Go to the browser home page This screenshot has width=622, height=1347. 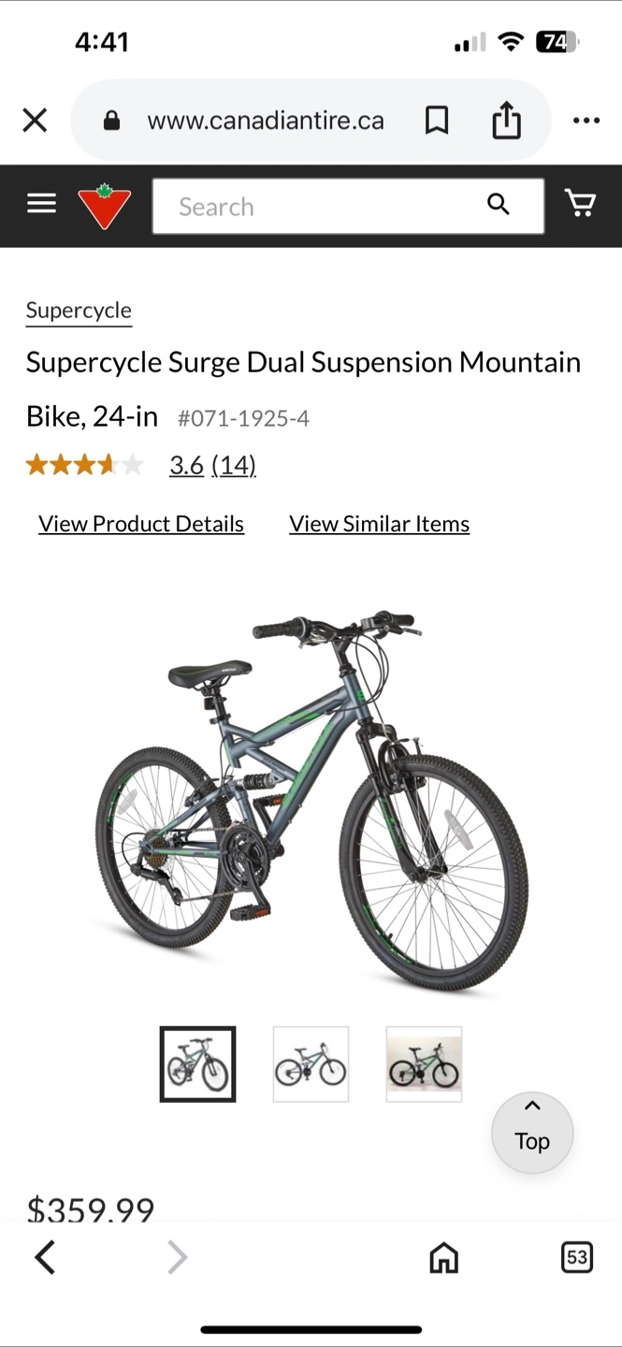(x=443, y=1258)
